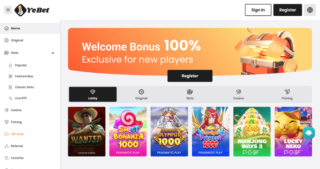Open Live RTP under Slots
This screenshot has height=169, width=320.
[20, 98]
